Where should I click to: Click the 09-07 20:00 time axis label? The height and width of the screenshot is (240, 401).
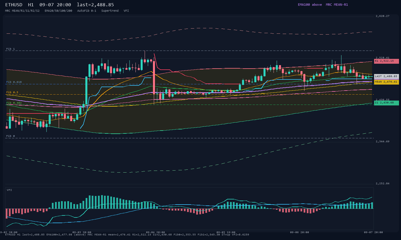[373, 232]
